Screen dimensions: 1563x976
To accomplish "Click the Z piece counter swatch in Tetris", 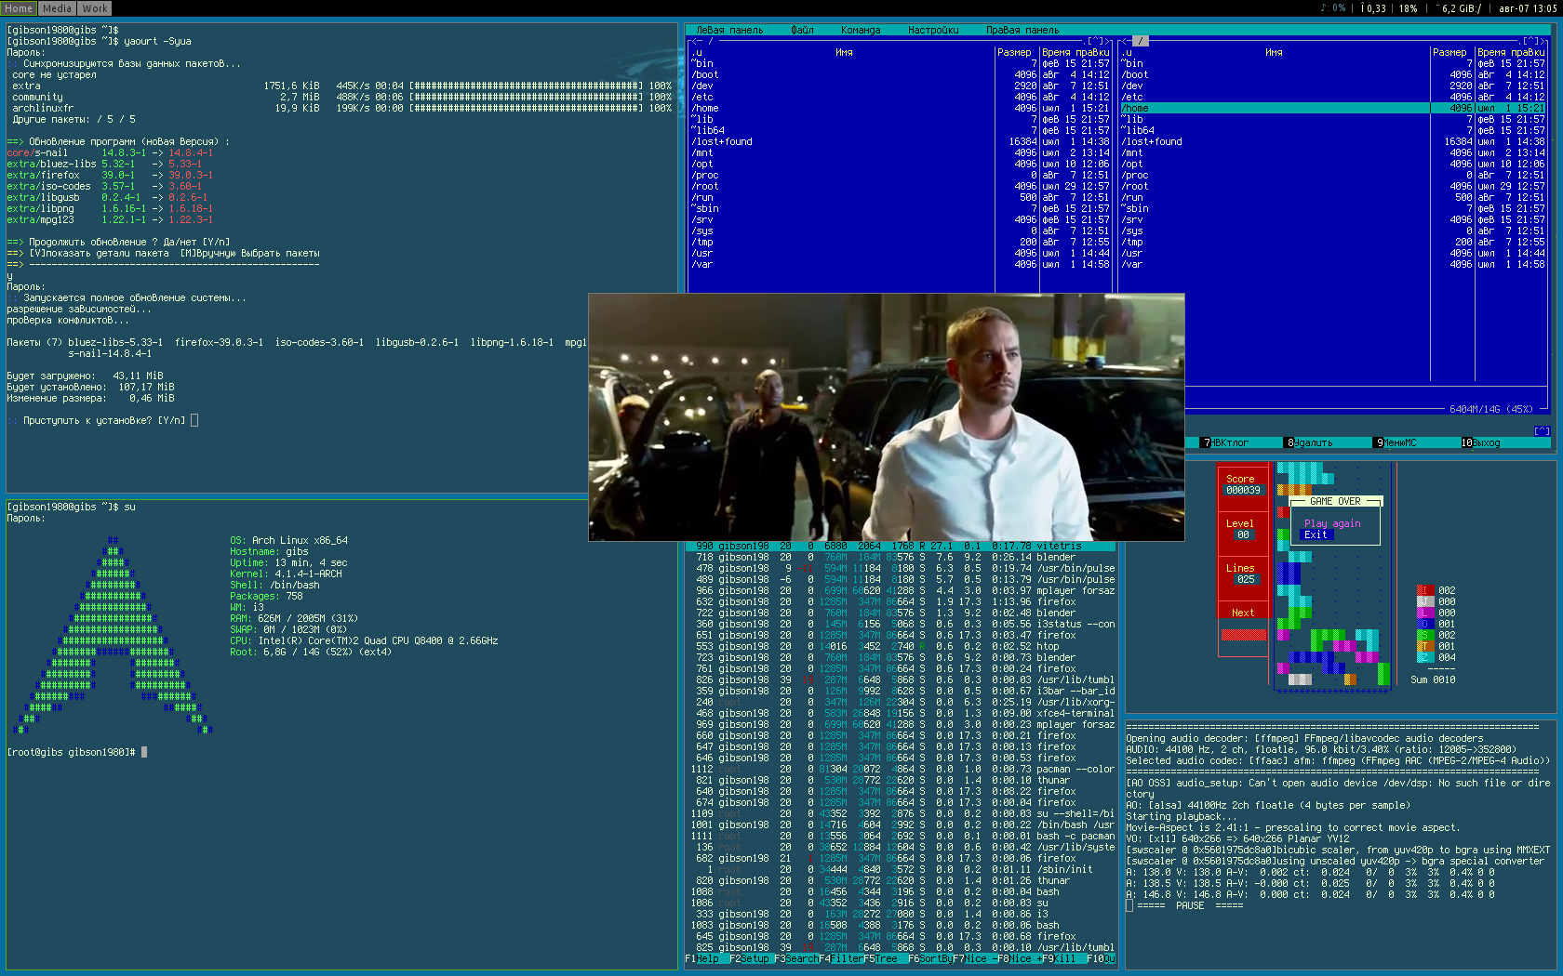I will pyautogui.click(x=1423, y=657).
